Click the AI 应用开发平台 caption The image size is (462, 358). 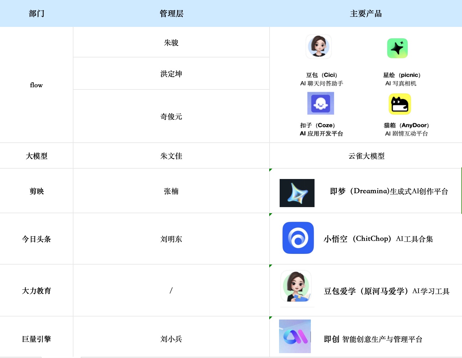coord(322,133)
